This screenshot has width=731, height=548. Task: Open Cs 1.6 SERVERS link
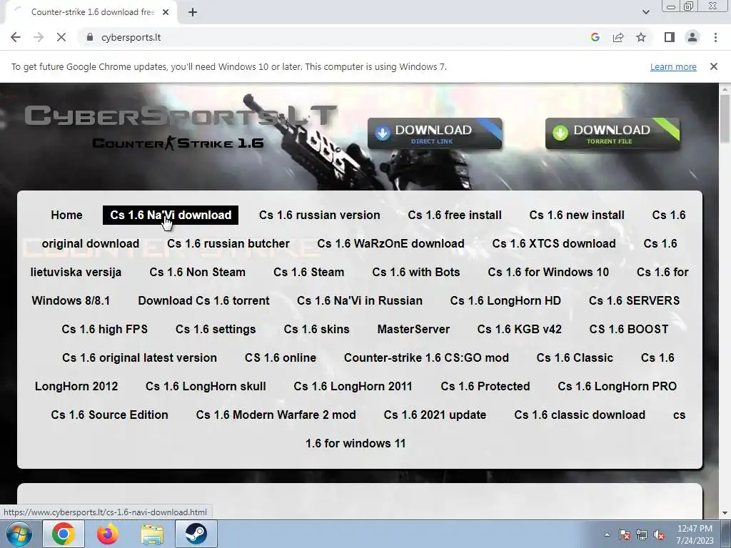634,300
